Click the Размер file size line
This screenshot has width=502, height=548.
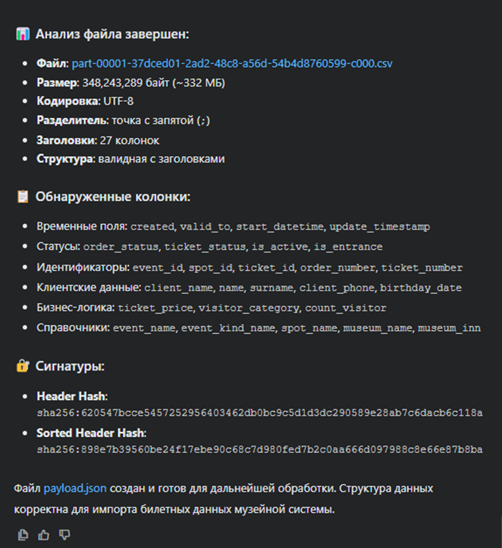[x=131, y=83]
